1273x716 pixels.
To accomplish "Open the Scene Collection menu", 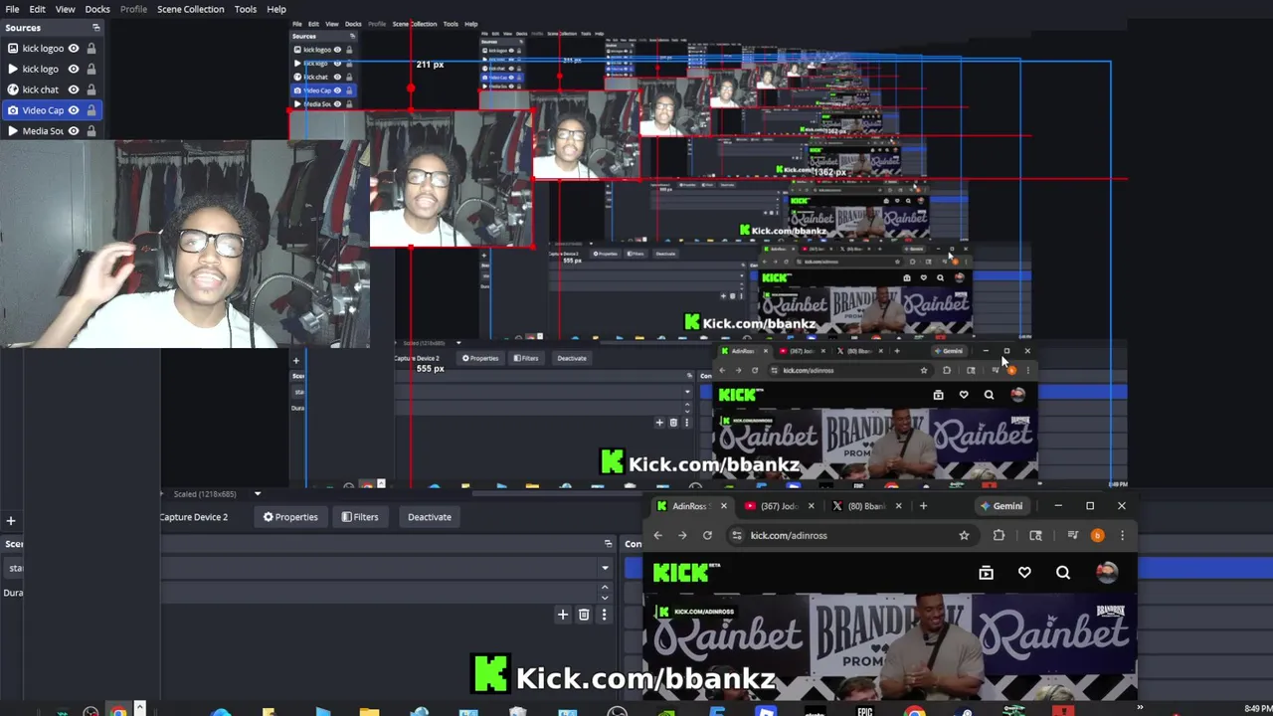I will point(190,9).
